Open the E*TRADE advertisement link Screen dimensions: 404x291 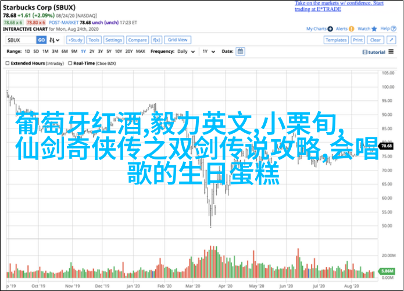(339, 6)
